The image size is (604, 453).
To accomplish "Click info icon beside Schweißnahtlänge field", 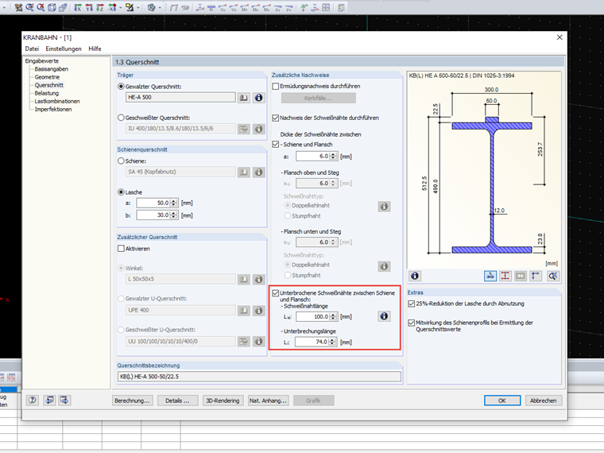I will tap(383, 316).
